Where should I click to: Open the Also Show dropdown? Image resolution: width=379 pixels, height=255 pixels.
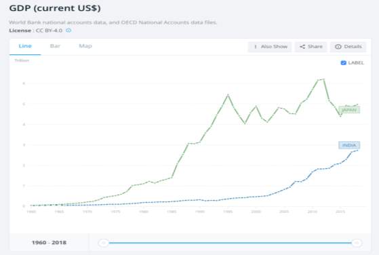[x=270, y=47]
